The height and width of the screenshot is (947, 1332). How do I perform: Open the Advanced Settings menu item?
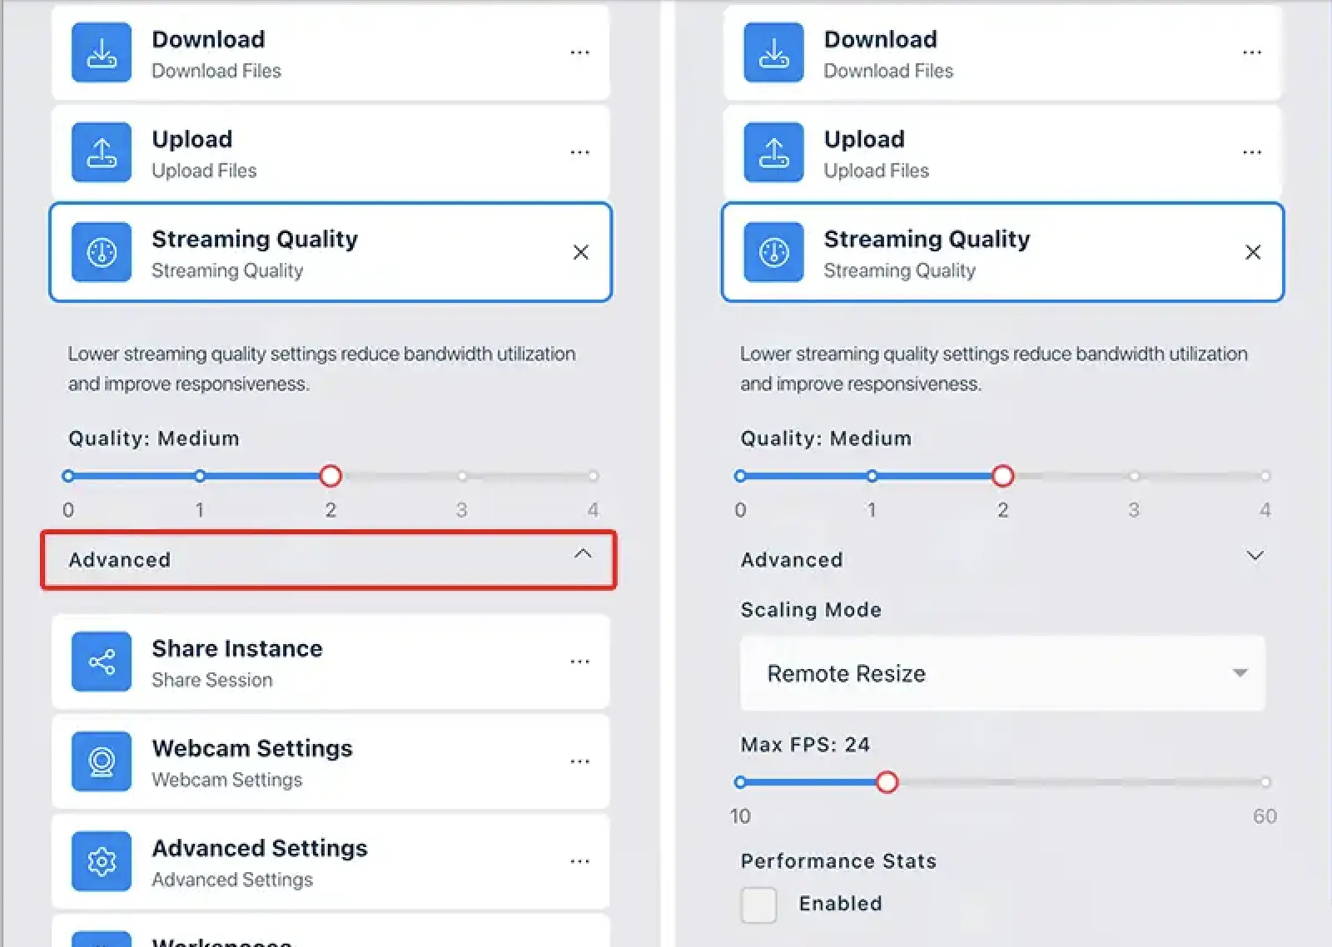tap(260, 860)
